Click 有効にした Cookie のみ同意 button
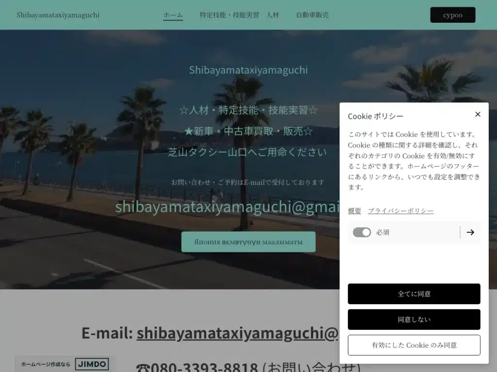This screenshot has width=497, height=372. 414,345
